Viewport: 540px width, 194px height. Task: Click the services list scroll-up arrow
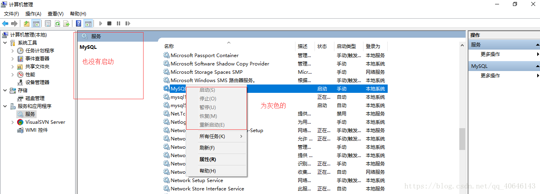tap(462, 46)
